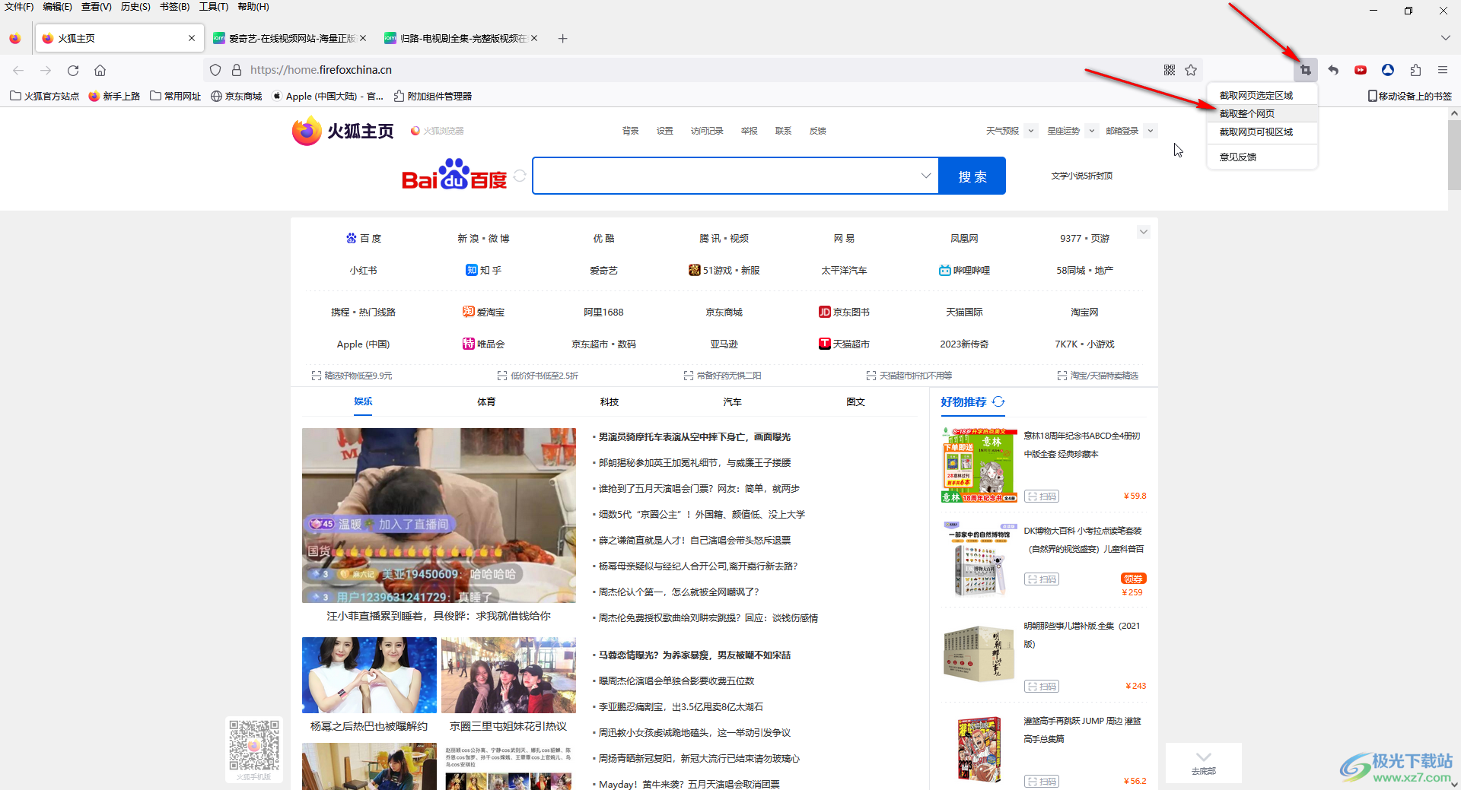
Task: Click the Baidu logo
Action: 454,175
